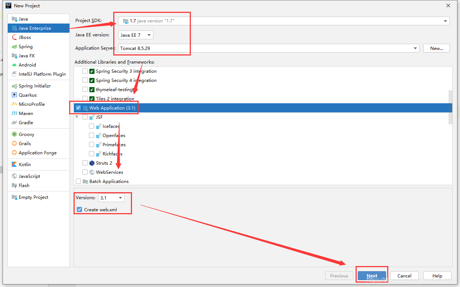
Task: Check the Richfaces checkbox
Action: click(x=92, y=154)
